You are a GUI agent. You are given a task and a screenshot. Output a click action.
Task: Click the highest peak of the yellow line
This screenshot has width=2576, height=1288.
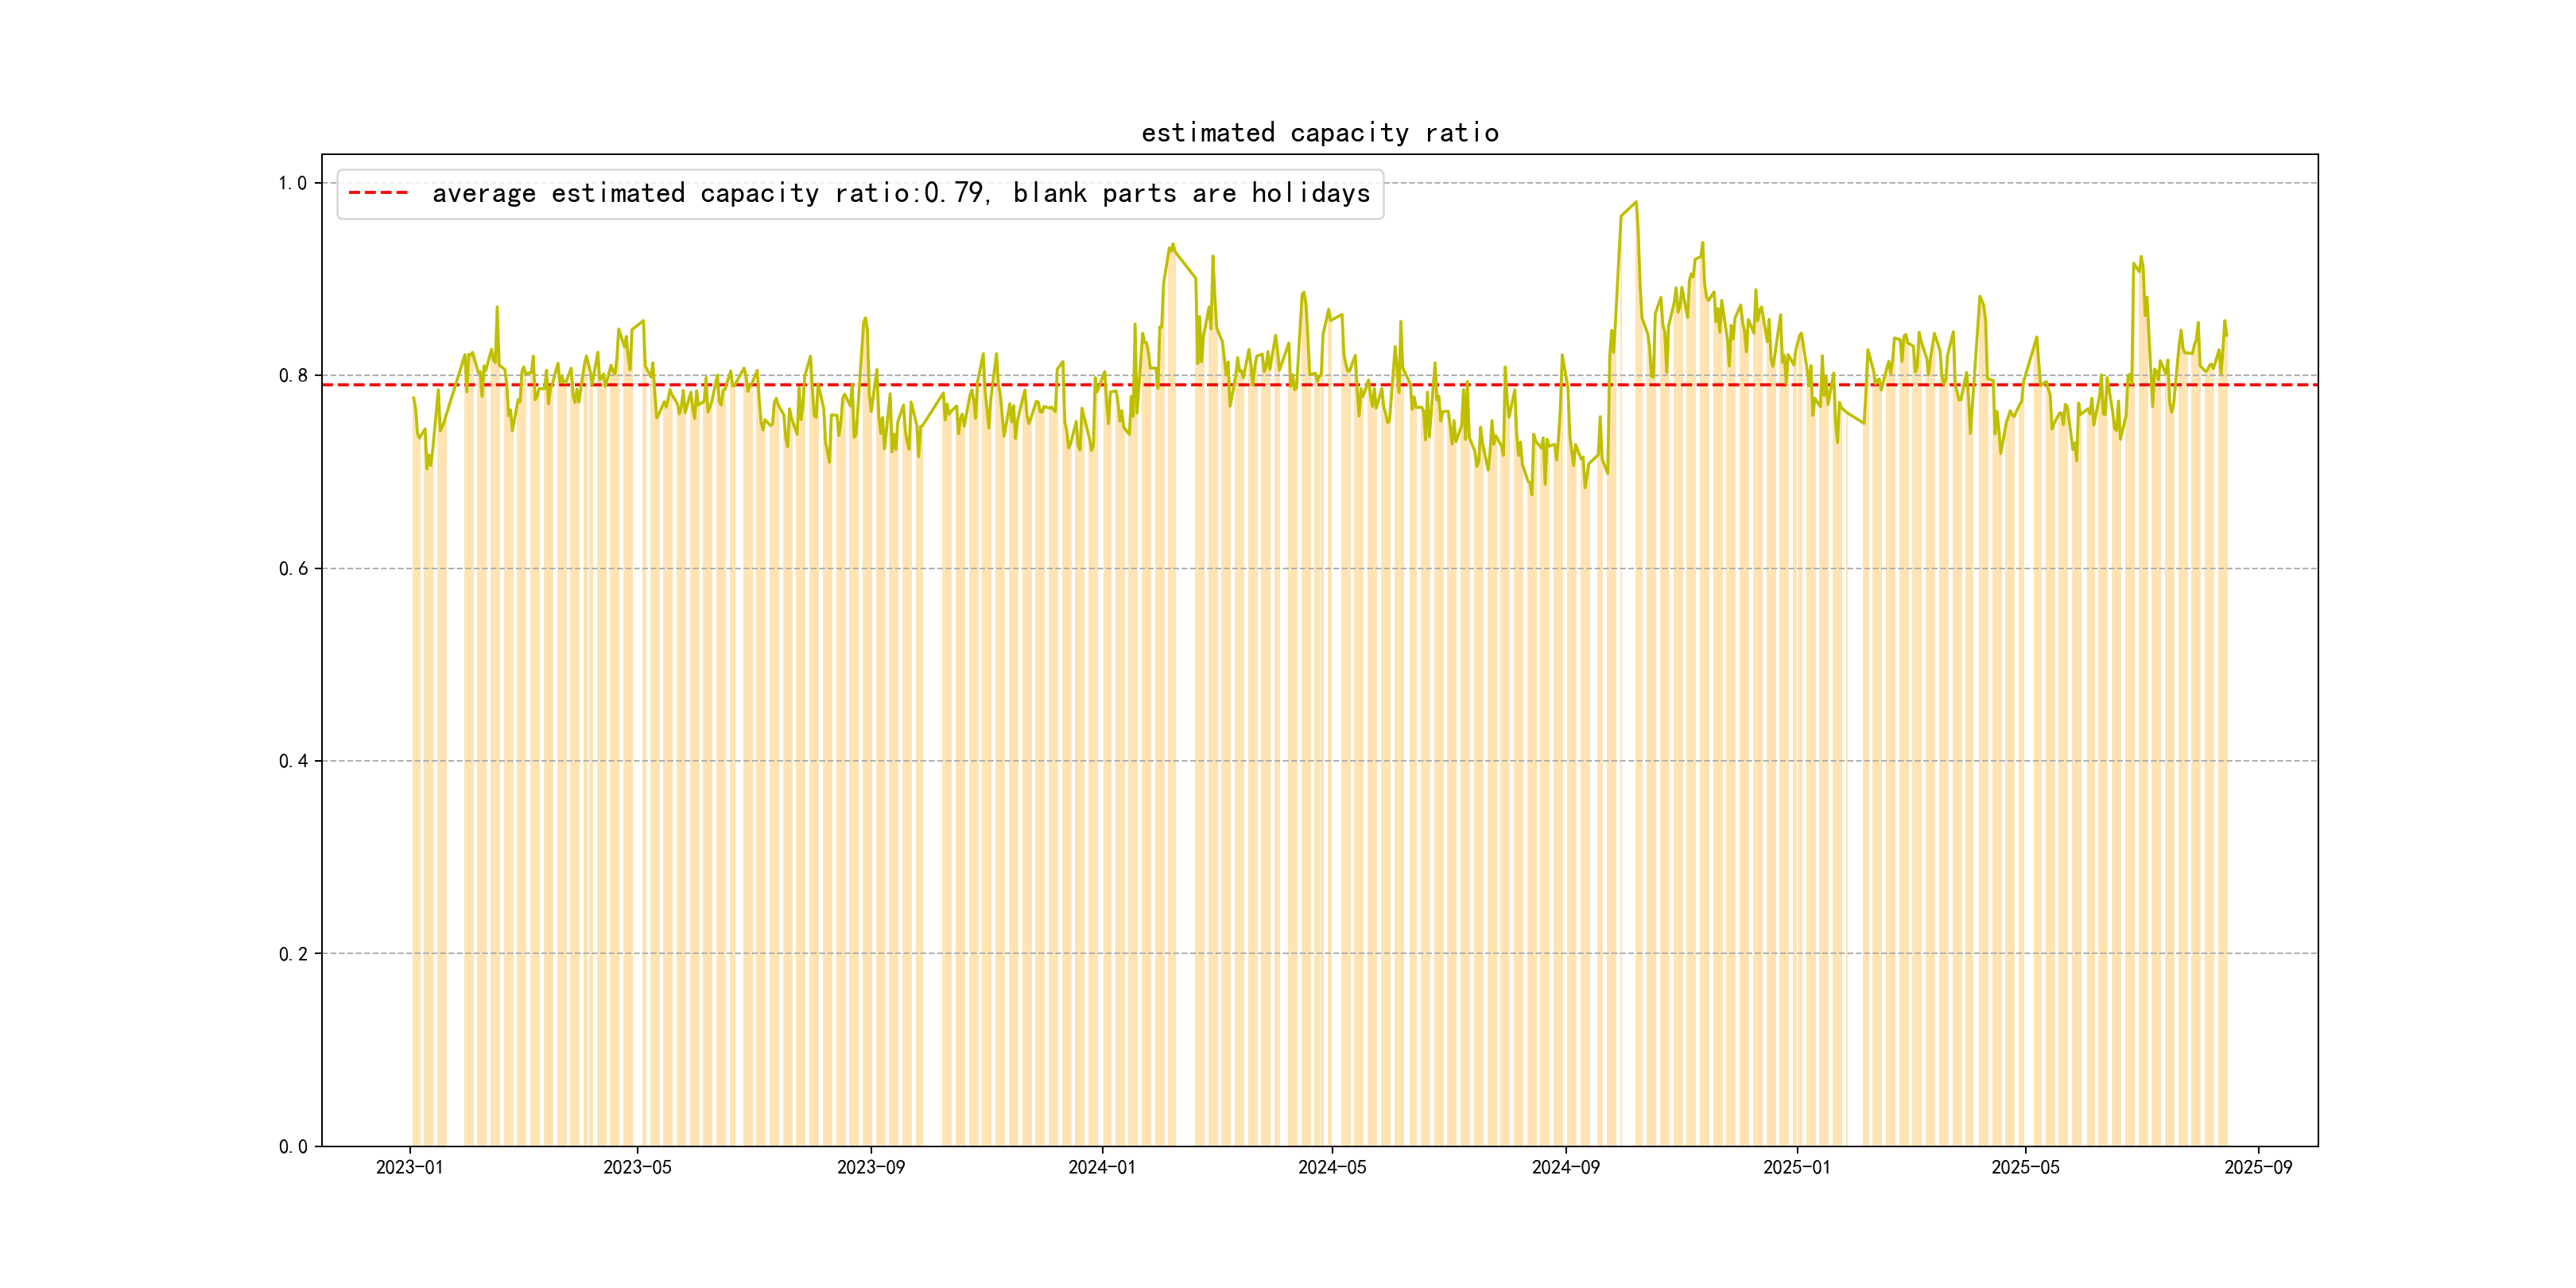click(x=1635, y=203)
